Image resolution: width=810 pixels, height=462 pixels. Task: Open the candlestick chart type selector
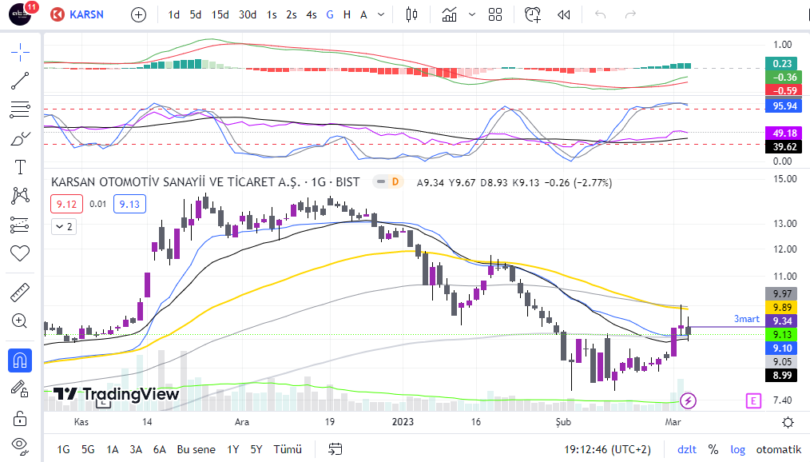(411, 14)
